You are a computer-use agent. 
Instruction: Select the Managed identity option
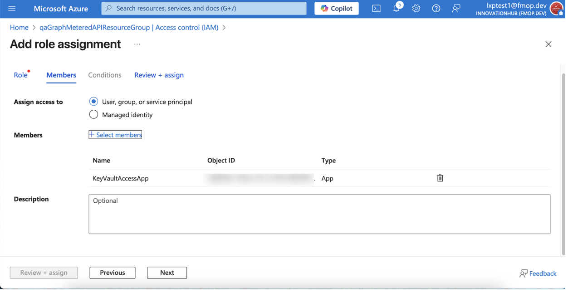point(93,115)
